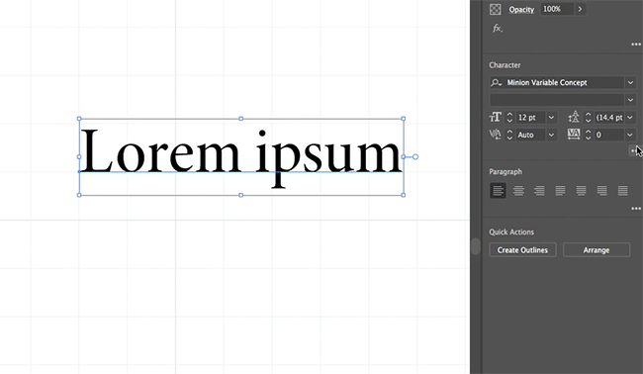
Task: Select Align center paragraph
Action: [518, 191]
